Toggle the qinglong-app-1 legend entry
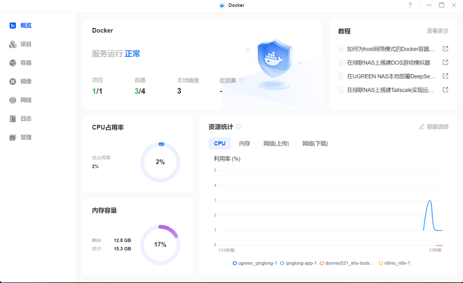 tap(299, 263)
